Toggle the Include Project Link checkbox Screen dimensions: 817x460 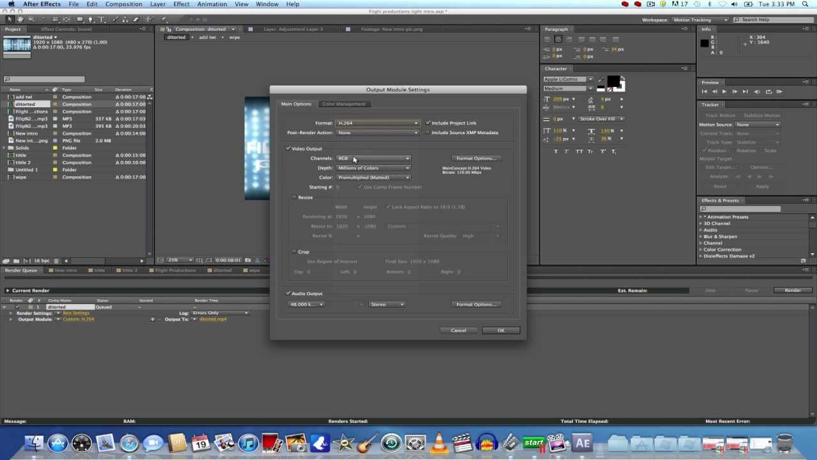[x=428, y=123]
